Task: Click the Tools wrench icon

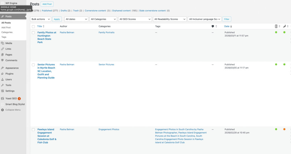Action: click(x=2, y=85)
